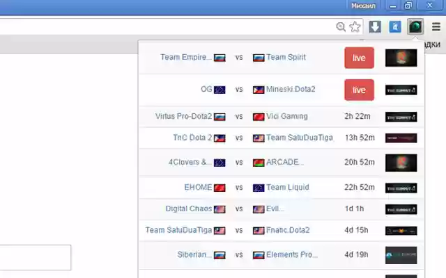Open Vici Gaming team link
The image size is (446, 278).
(x=287, y=116)
